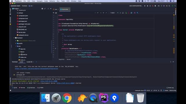Open index.css in project tree
The width and height of the screenshot is (186, 104).
click(x=22, y=57)
